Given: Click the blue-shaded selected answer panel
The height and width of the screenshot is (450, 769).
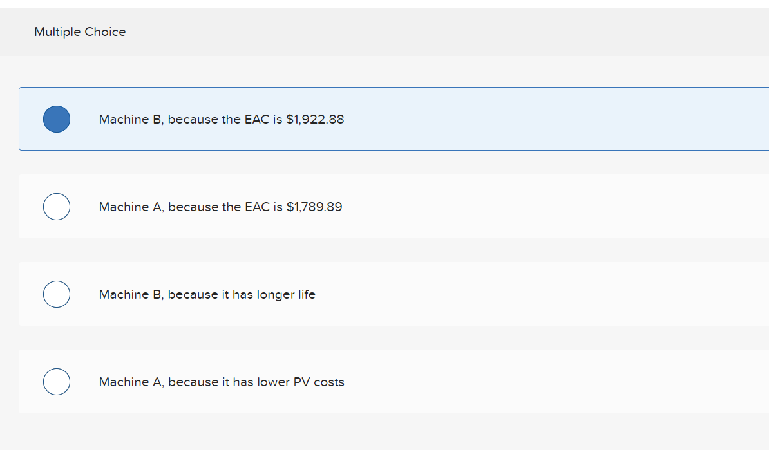Looking at the screenshot, I should (x=386, y=118).
